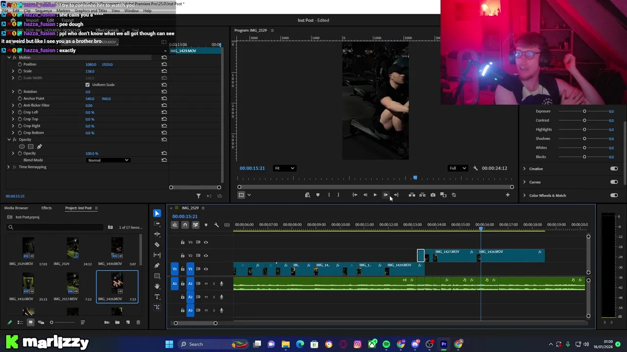Expand Rotation property triangle
This screenshot has height=352, width=627.
[x=13, y=91]
